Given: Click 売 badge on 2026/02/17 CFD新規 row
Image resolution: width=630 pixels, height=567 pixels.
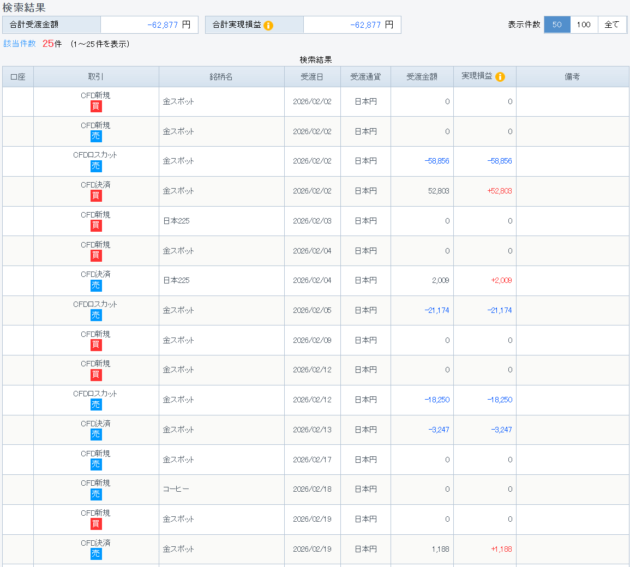Looking at the screenshot, I should click(96, 465).
